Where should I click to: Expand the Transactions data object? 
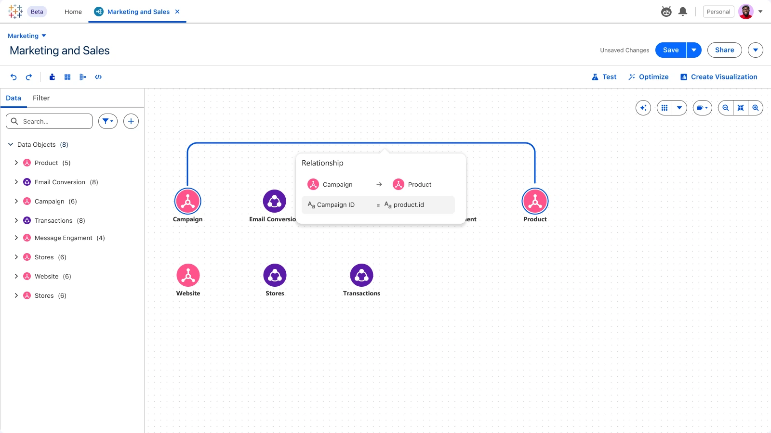click(x=16, y=220)
